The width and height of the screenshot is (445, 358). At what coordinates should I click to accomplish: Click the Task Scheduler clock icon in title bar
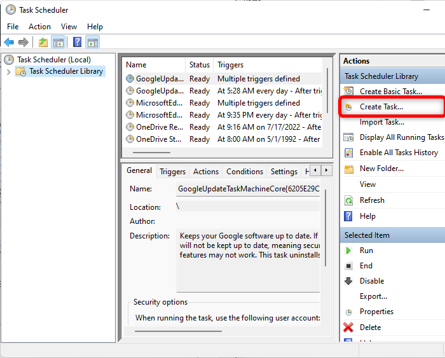tap(11, 10)
